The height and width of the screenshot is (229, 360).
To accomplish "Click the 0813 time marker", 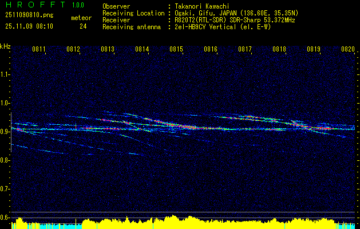I will (108, 49).
